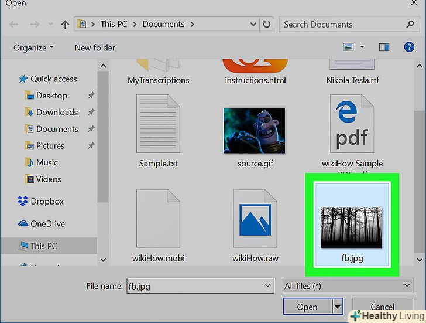Select Downloads in the navigation pane
426x323 pixels.
(57, 112)
